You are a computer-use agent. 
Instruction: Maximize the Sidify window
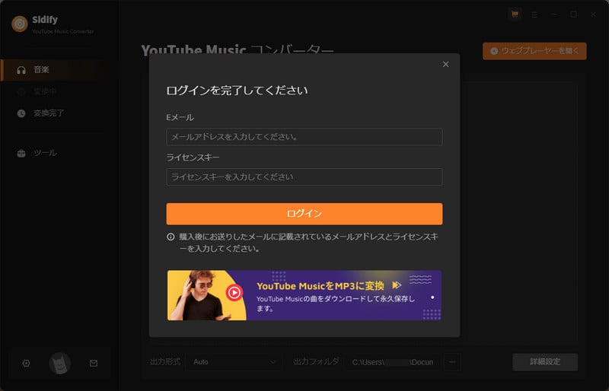click(x=573, y=14)
